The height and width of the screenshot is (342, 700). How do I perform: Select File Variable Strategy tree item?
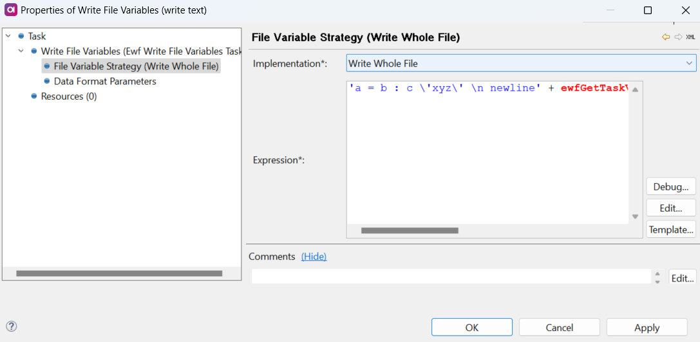click(136, 66)
